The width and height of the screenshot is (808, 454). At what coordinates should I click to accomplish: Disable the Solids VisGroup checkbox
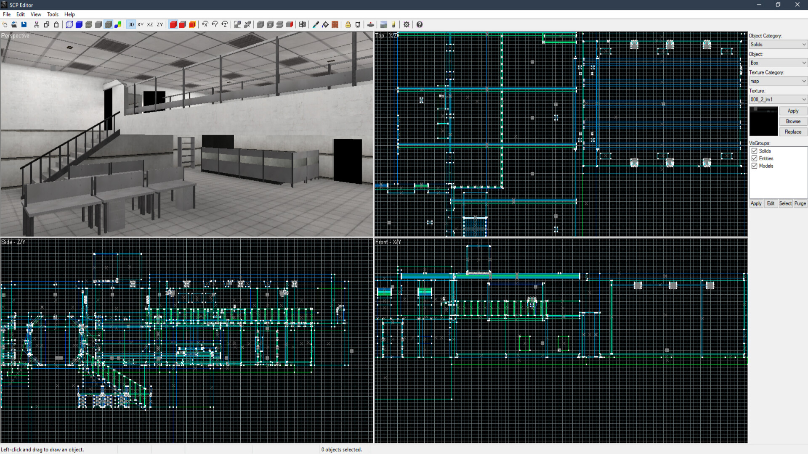(755, 151)
